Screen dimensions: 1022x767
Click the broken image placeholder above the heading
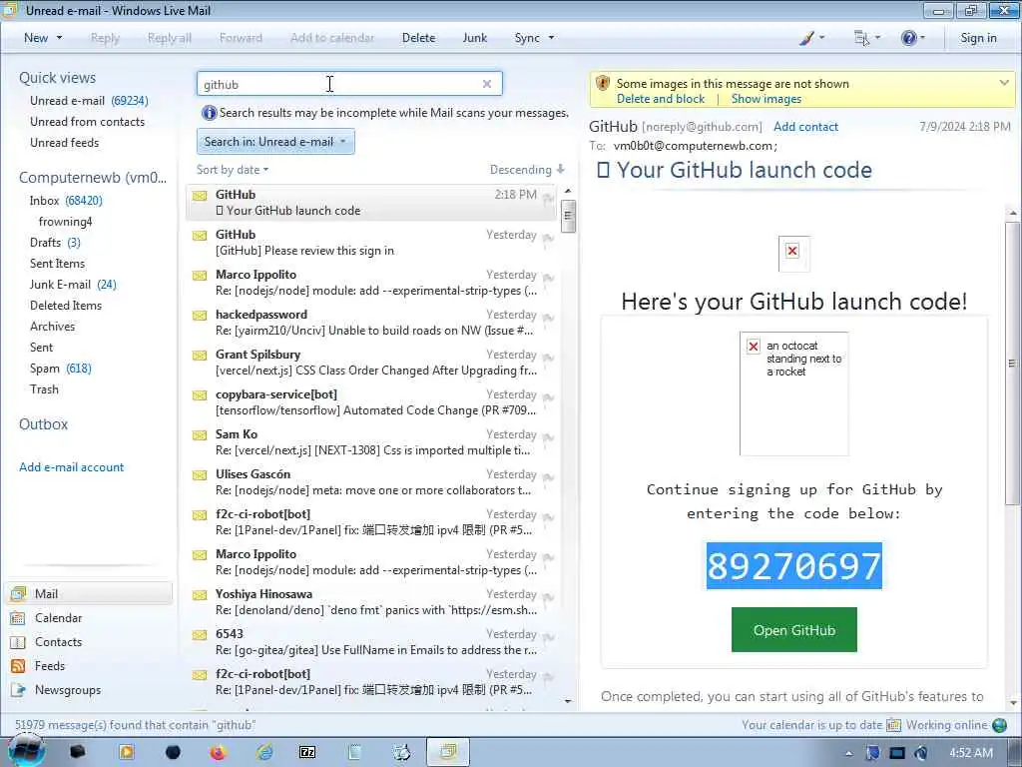tap(793, 254)
